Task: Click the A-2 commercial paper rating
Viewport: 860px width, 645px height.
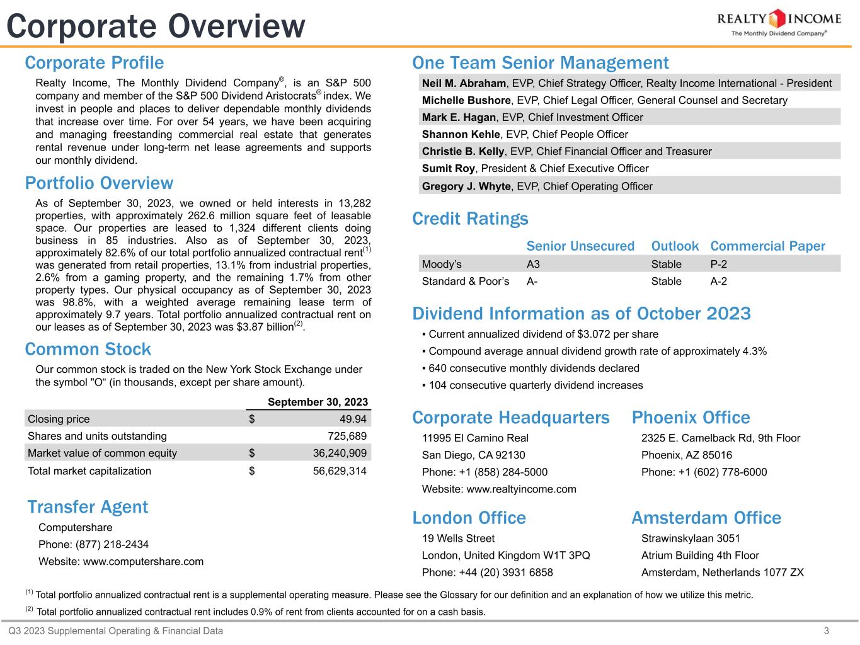Action: click(719, 281)
